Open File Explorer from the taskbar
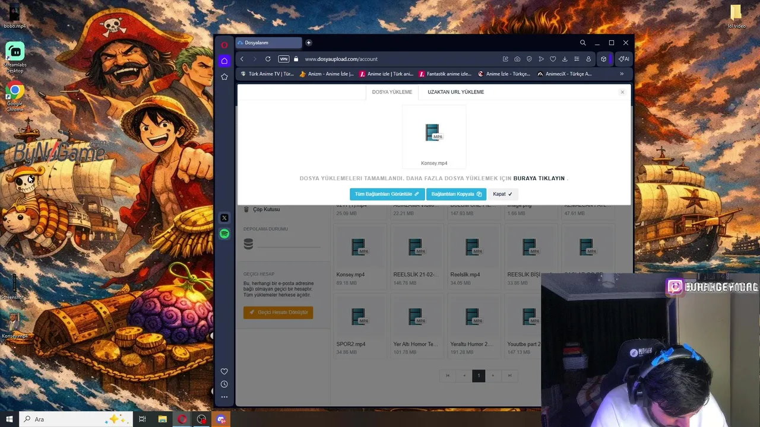Image resolution: width=760 pixels, height=427 pixels. click(162, 419)
